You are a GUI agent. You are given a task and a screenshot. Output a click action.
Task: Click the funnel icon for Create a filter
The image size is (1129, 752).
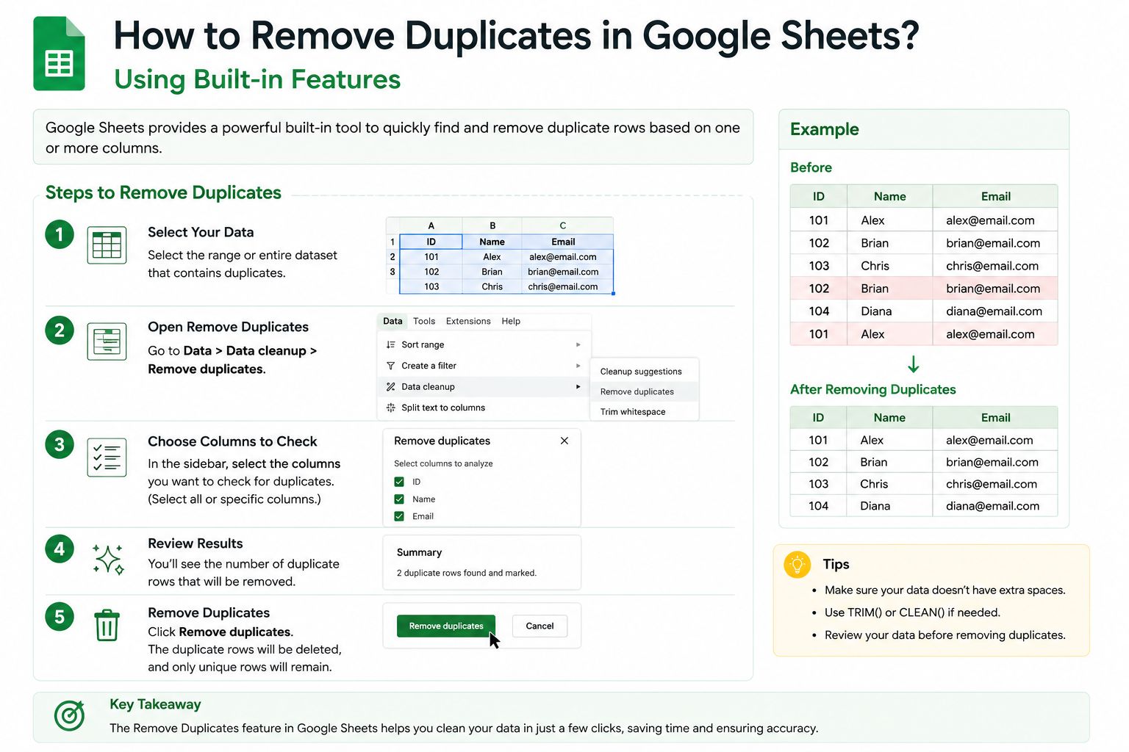point(390,366)
